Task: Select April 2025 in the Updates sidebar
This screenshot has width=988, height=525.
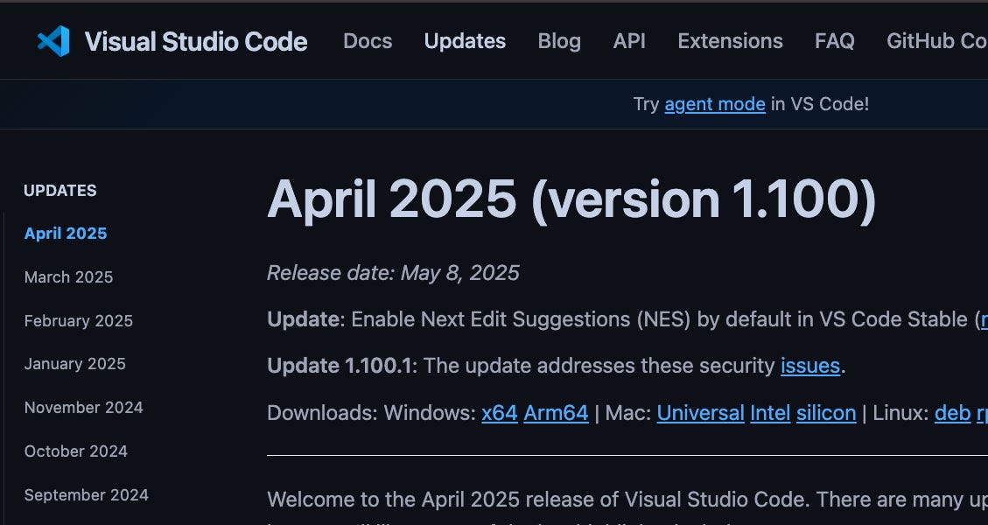Action: point(65,233)
